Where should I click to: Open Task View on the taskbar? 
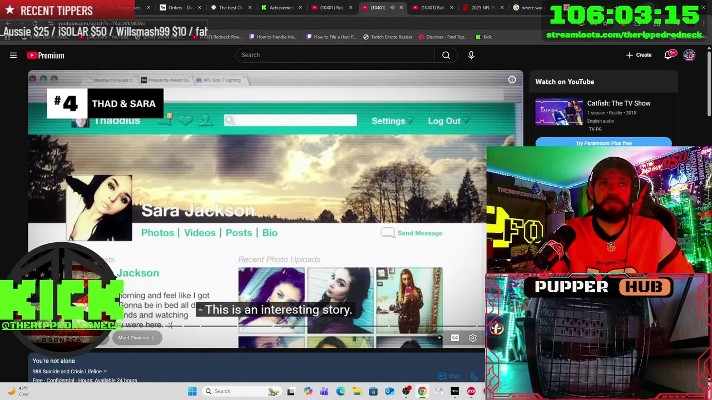click(x=290, y=391)
